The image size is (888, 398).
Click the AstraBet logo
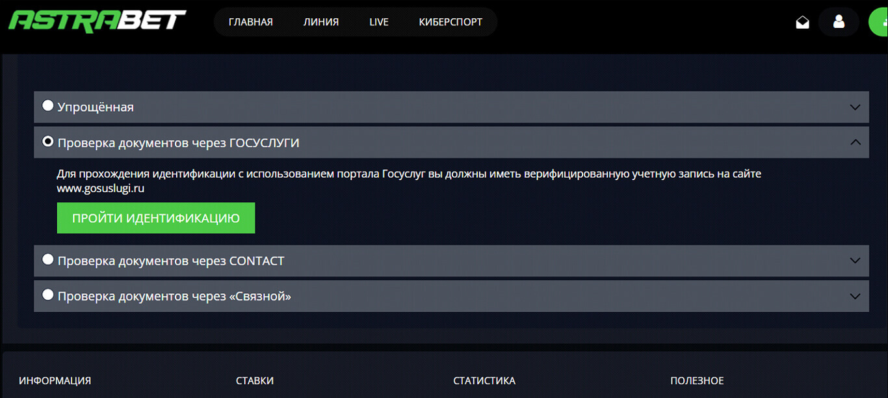98,21
